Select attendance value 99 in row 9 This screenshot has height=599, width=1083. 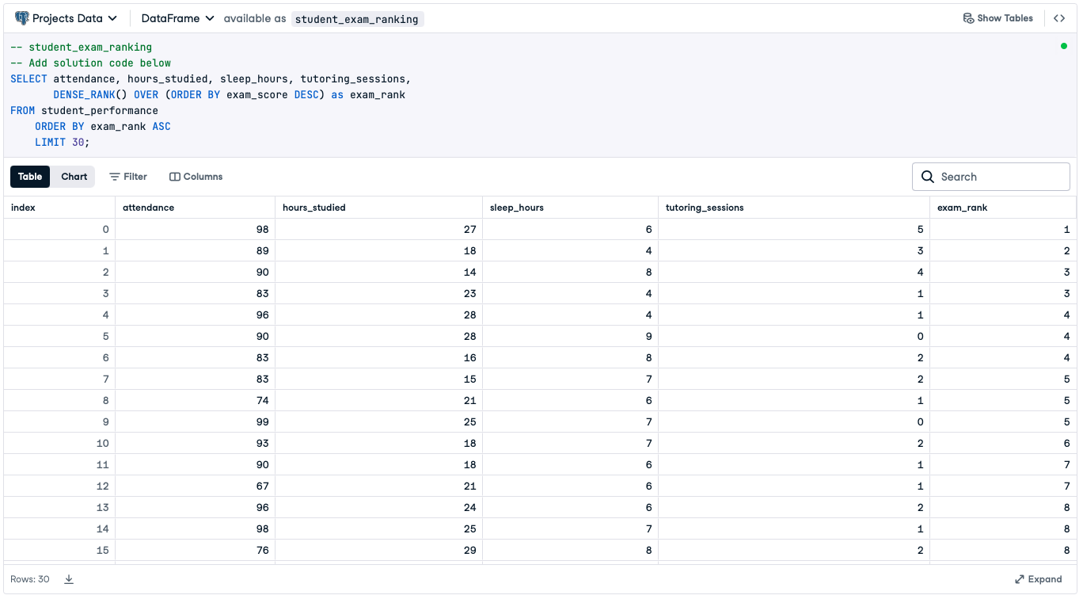(195, 422)
